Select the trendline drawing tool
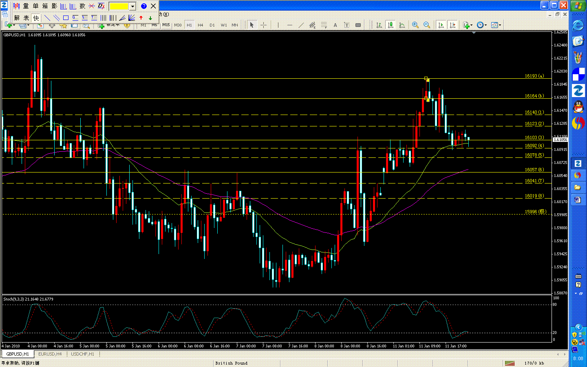The width and height of the screenshot is (587, 367). click(x=301, y=25)
